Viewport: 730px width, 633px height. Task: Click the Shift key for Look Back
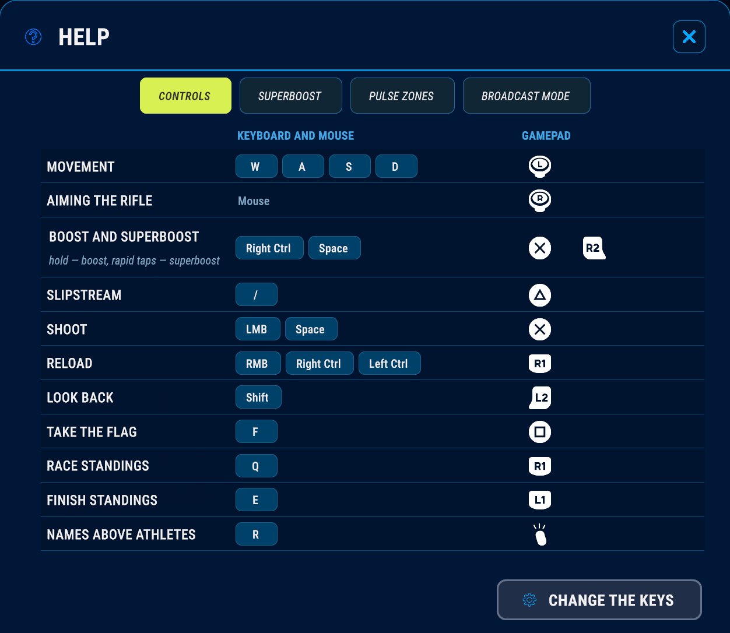[258, 397]
